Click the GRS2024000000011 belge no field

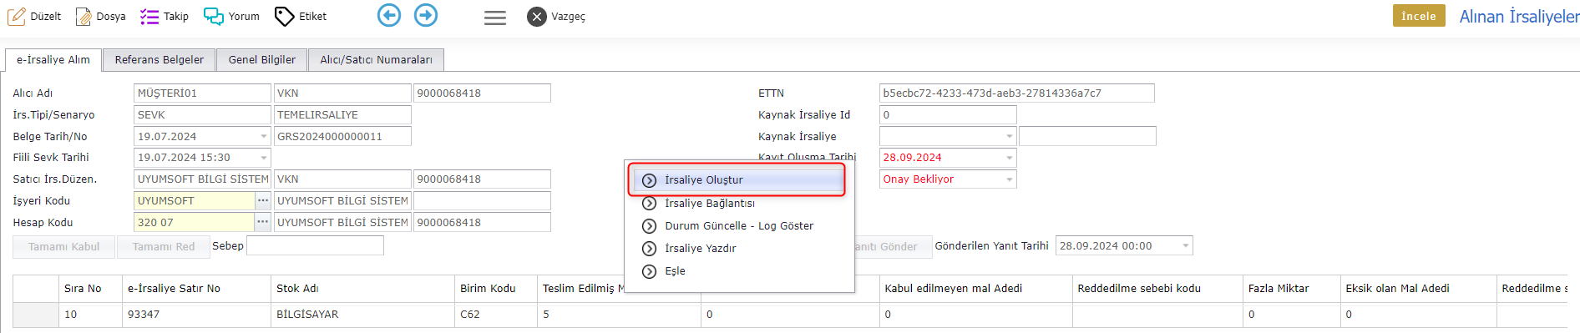(342, 136)
